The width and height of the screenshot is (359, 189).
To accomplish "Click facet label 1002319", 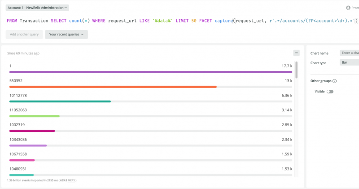I will [17, 125].
